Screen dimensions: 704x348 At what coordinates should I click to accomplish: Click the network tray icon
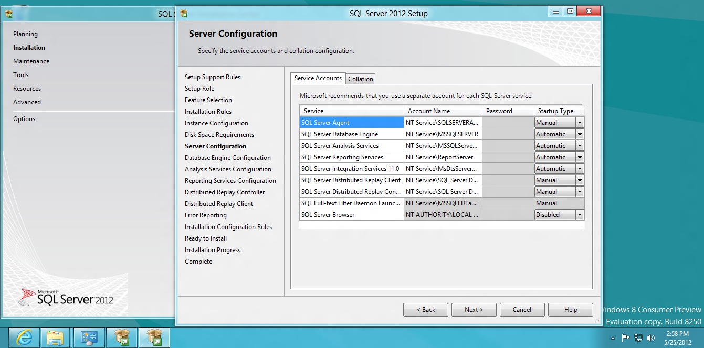tap(638, 338)
